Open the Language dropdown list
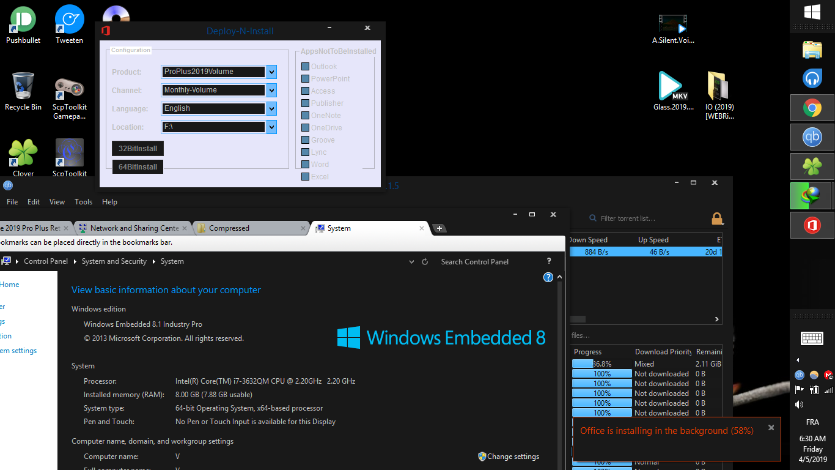The height and width of the screenshot is (470, 835). pos(272,109)
